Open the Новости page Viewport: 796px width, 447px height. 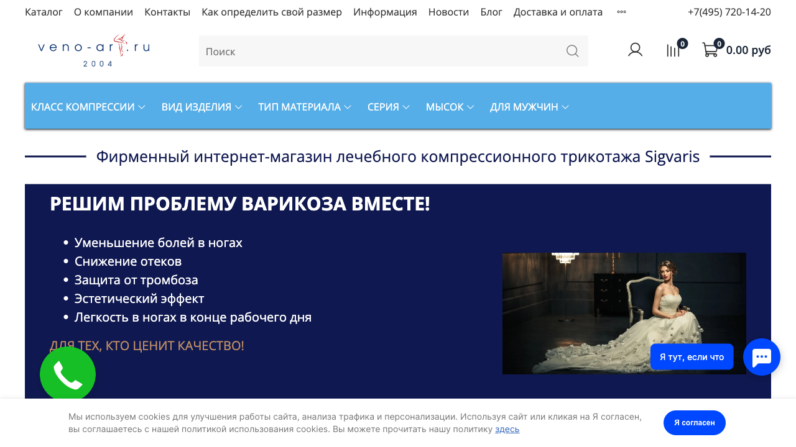tap(448, 12)
